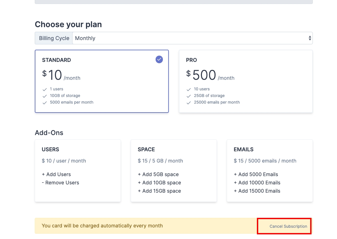
Task: Add 15000 Emails add-on
Action: click(x=257, y=191)
